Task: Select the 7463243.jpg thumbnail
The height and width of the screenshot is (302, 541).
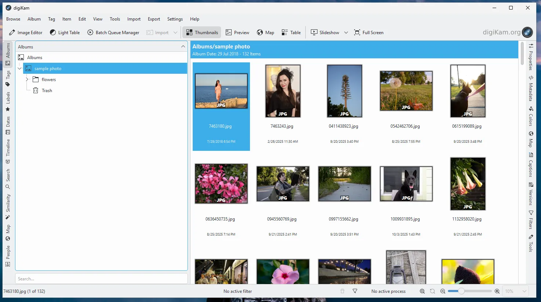Action: point(283,91)
